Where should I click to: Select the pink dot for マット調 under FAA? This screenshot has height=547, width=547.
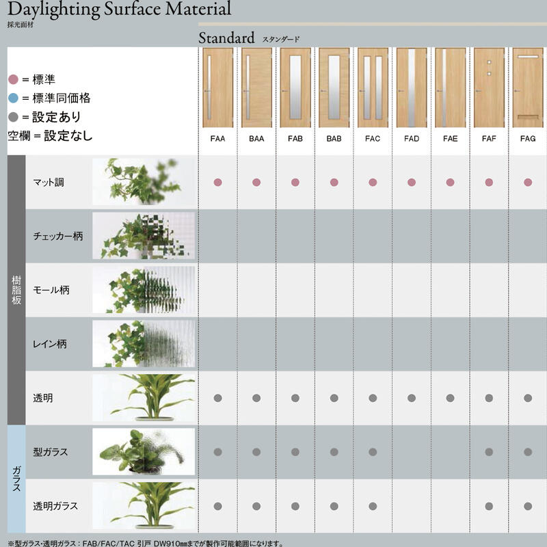tap(217, 183)
